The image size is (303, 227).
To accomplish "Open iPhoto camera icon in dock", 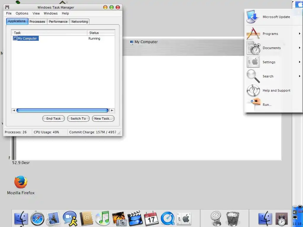I will [x=119, y=218].
